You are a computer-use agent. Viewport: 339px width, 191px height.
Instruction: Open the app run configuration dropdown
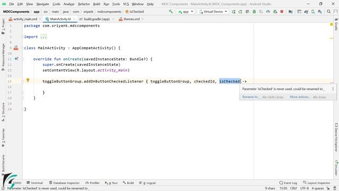pos(186,12)
